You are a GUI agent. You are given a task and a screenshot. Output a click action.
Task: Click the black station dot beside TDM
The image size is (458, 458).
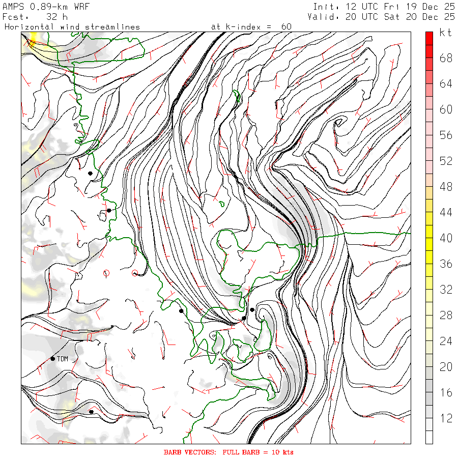[x=52, y=359]
